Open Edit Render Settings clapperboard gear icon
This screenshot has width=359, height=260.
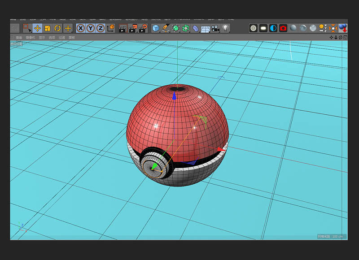coord(142,28)
